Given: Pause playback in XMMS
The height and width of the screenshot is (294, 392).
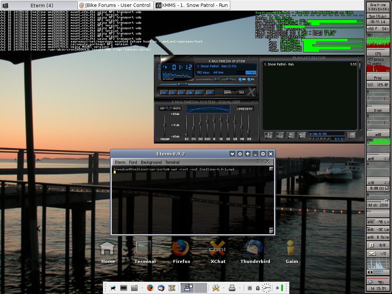Looking at the screenshot, I should (x=182, y=93).
